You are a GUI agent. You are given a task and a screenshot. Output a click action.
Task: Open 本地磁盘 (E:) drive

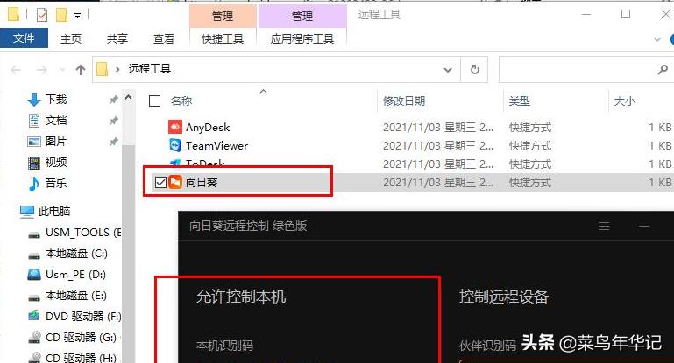click(76, 296)
